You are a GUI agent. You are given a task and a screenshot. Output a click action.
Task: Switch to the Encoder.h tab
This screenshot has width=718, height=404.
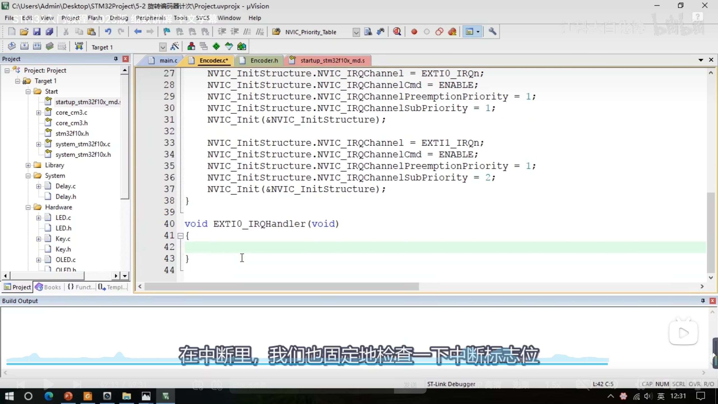(264, 61)
